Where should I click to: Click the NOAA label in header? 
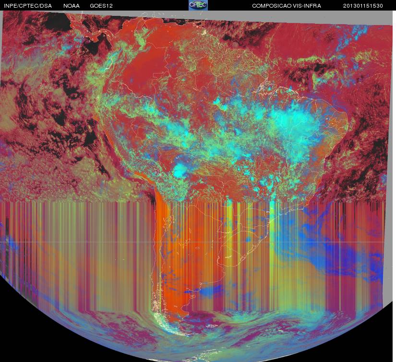72,6
